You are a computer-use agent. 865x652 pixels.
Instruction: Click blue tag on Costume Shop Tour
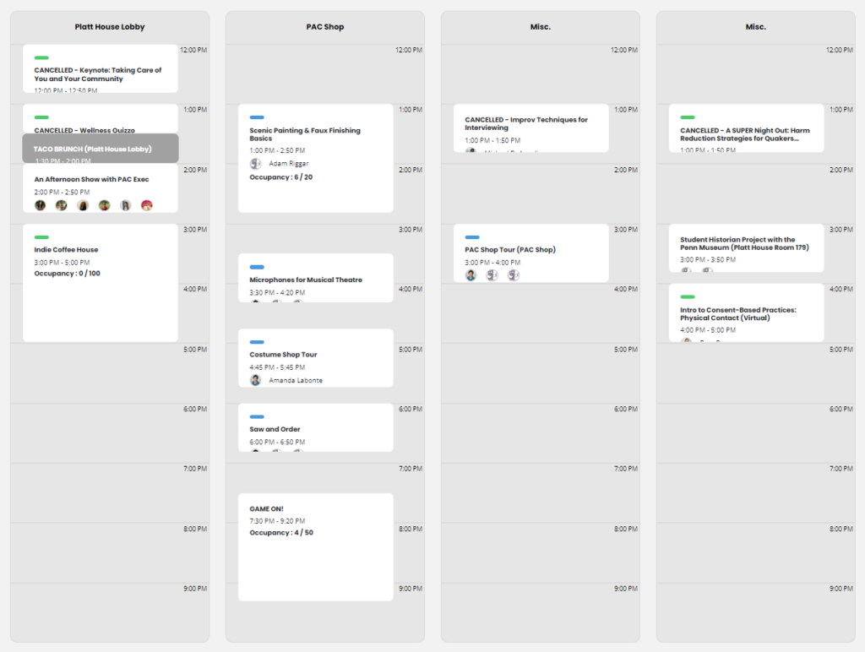tap(257, 342)
